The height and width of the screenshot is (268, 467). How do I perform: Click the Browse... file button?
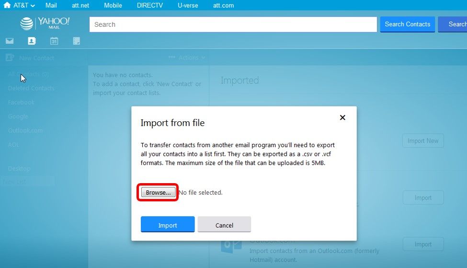tap(158, 192)
